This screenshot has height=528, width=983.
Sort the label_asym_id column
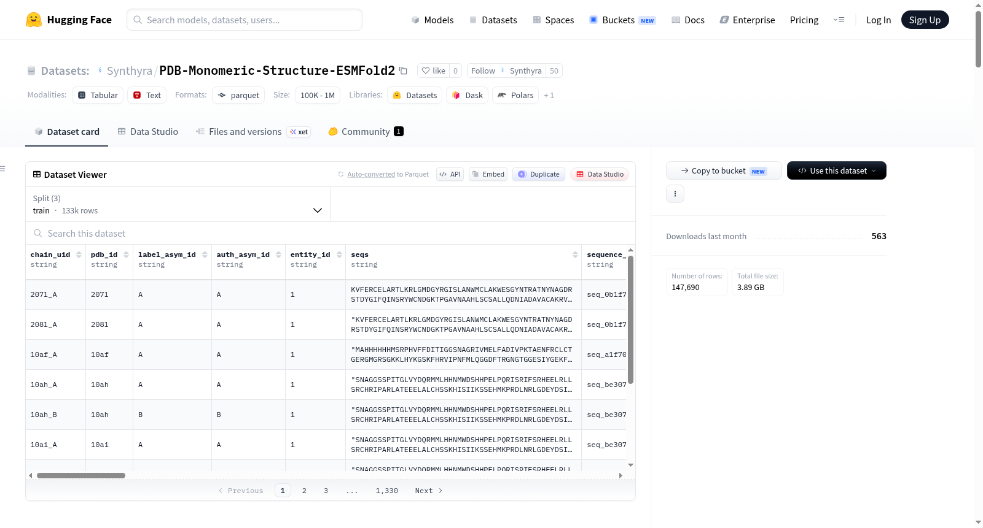(x=205, y=254)
